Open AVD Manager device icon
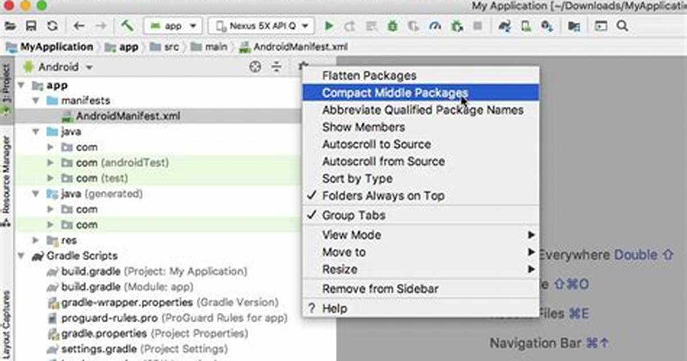This screenshot has width=687, height=361. coord(526,26)
